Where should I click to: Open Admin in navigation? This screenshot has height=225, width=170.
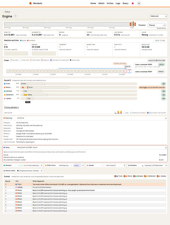(x=101, y=3)
